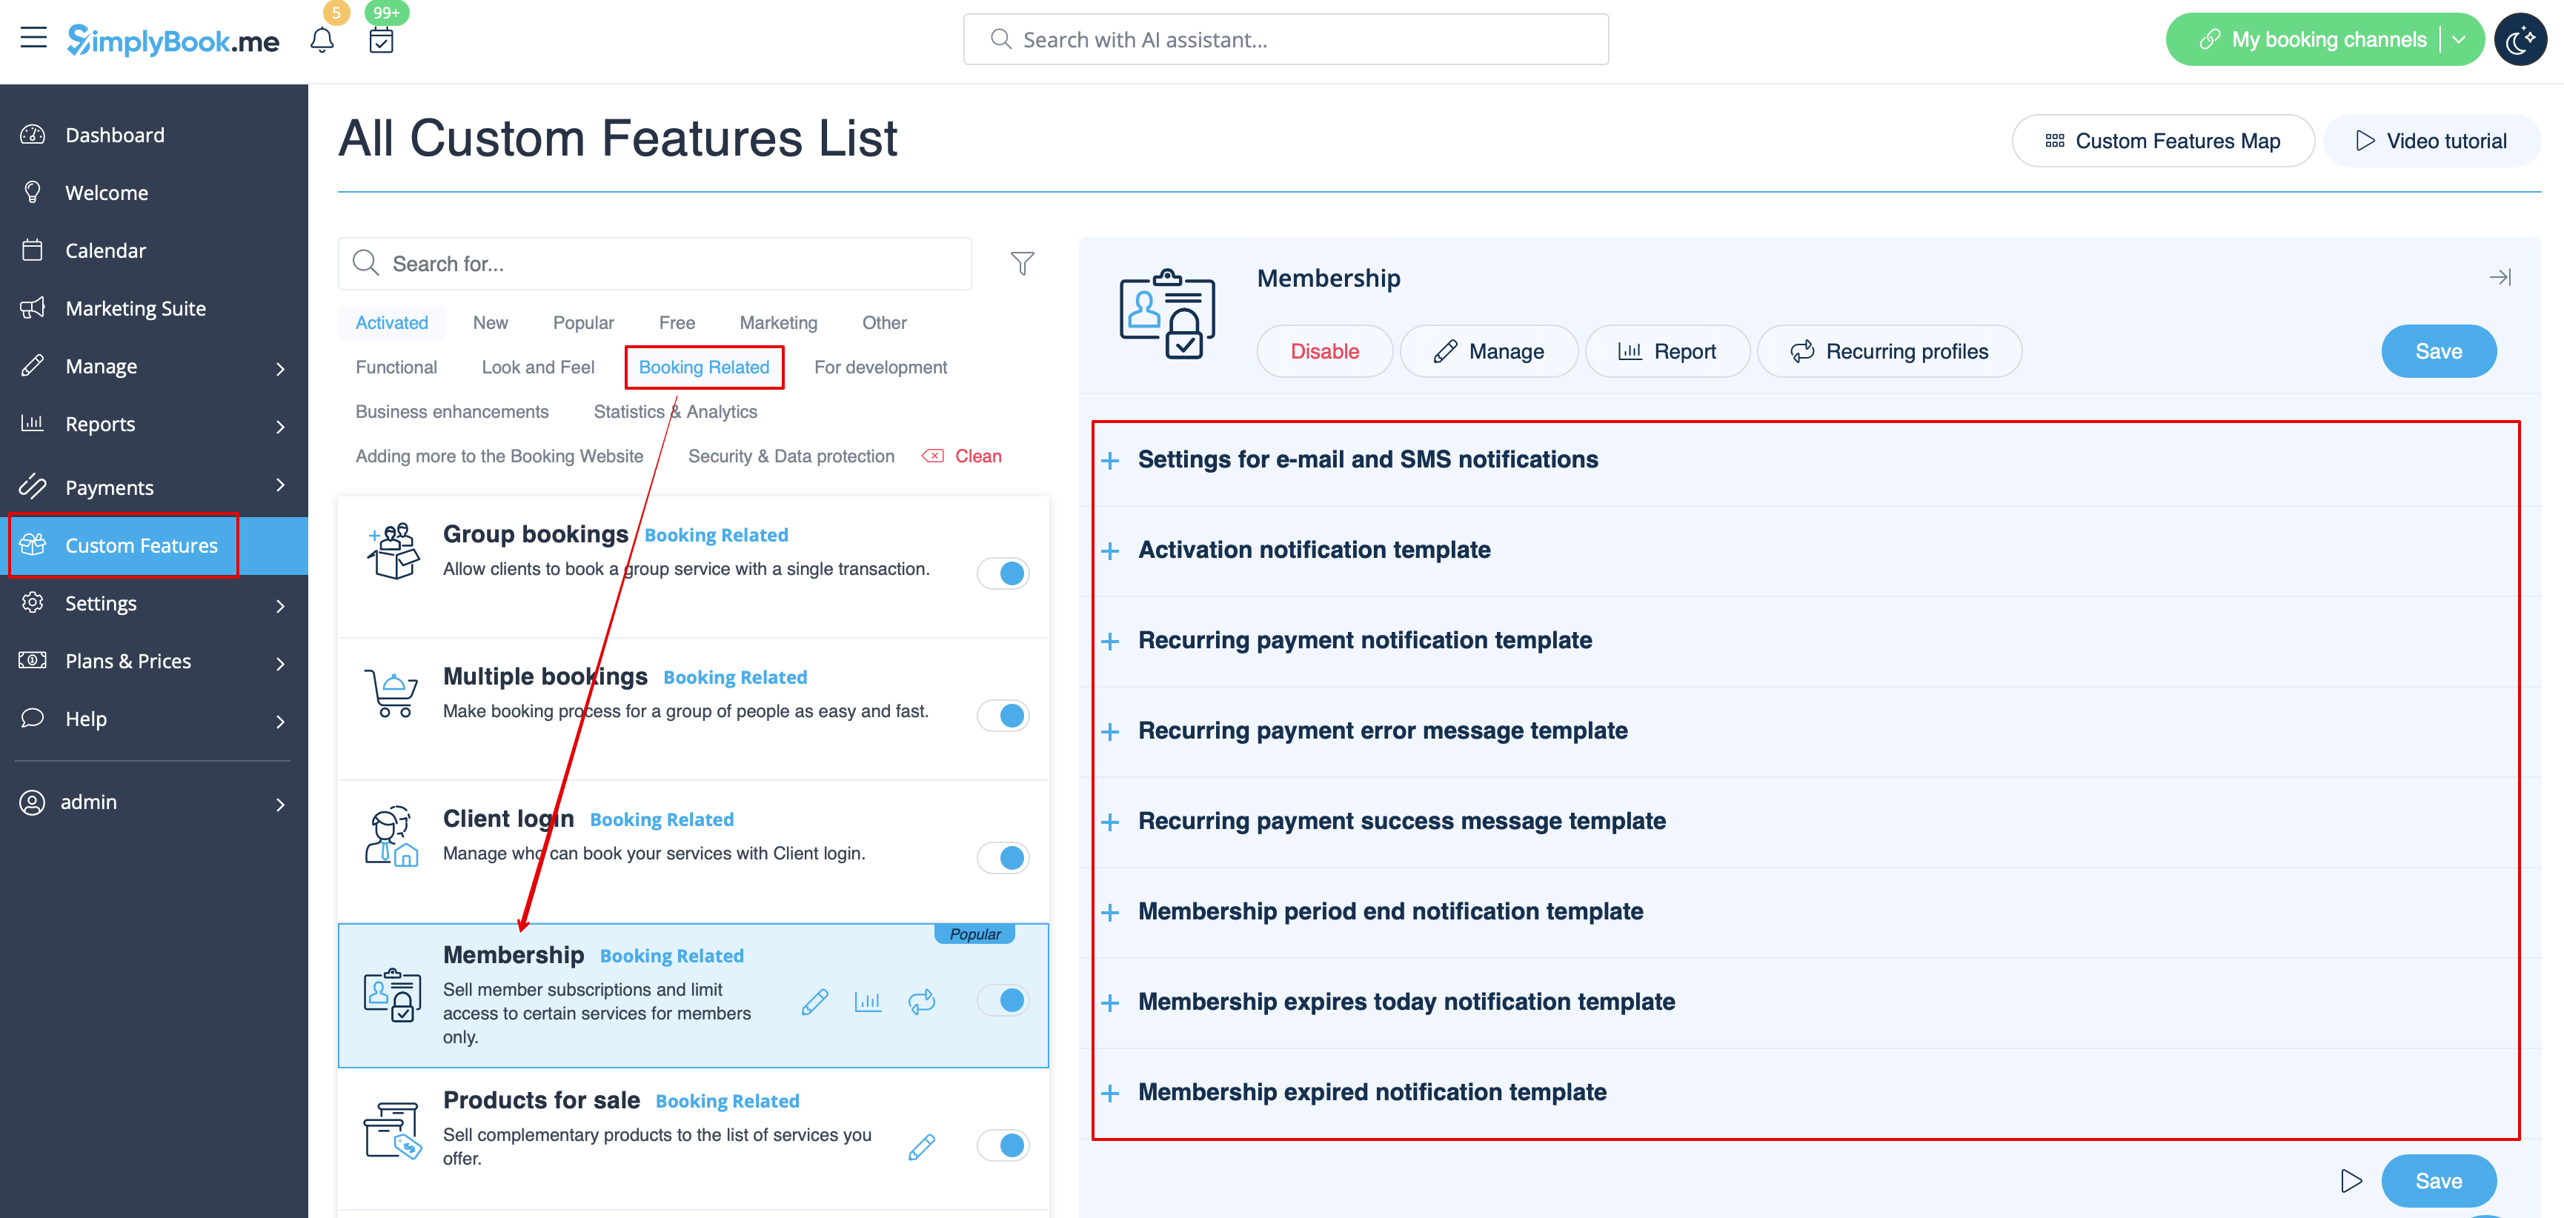Click the Group bookings feature icon
The image size is (2564, 1218).
393,551
